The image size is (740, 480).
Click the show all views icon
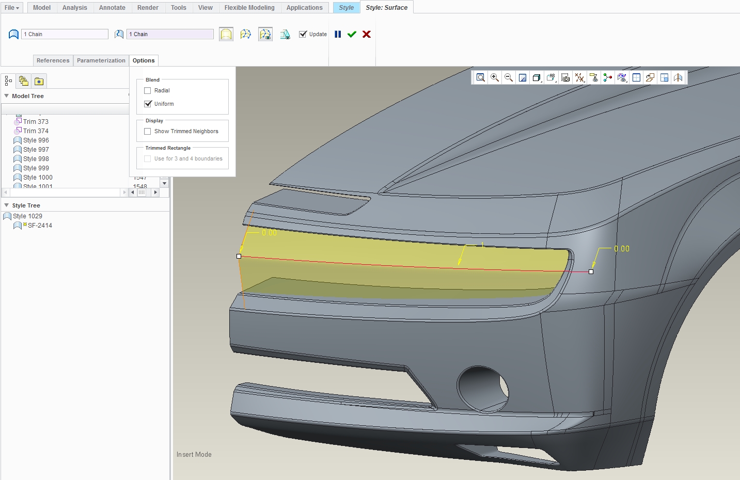coord(636,77)
